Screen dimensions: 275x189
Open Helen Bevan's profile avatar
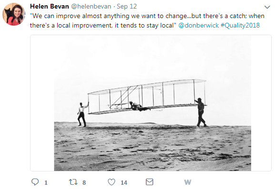click(14, 14)
